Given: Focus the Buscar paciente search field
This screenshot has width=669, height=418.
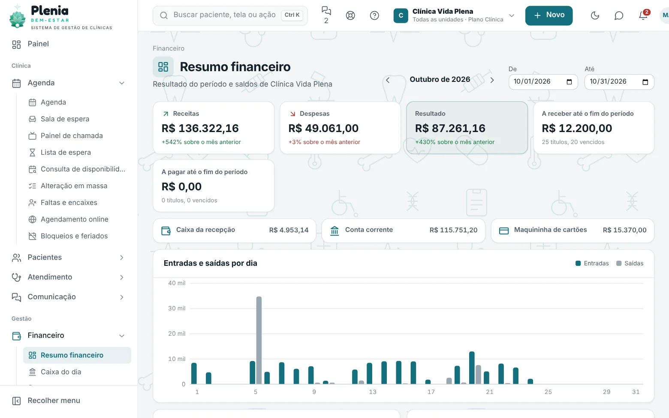Looking at the screenshot, I should point(230,15).
